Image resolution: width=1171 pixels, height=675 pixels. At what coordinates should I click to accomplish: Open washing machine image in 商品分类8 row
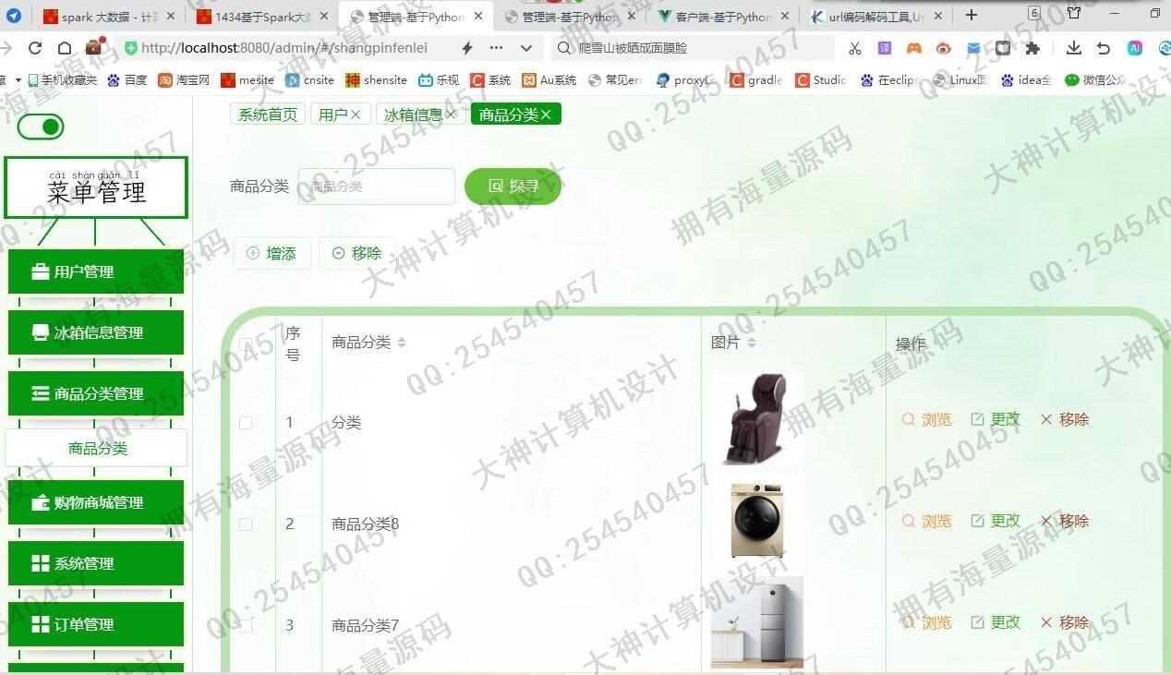pyautogui.click(x=757, y=520)
